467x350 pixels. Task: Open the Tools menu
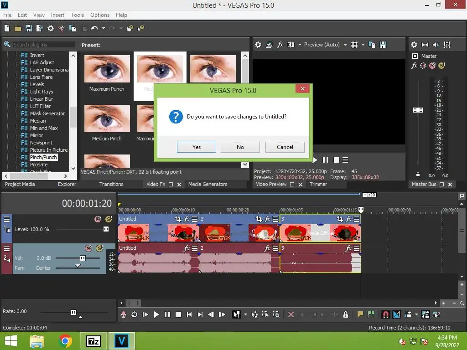coord(77,15)
